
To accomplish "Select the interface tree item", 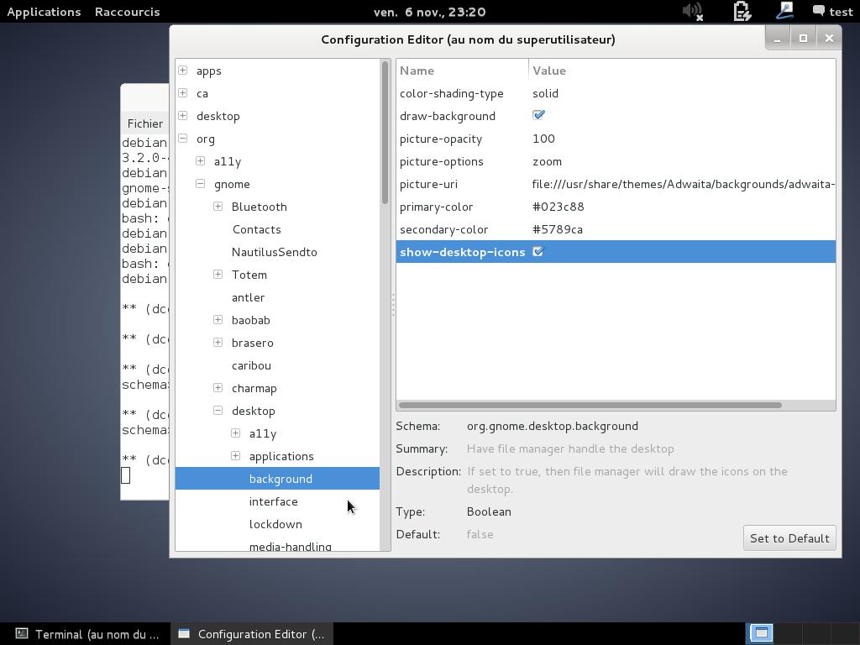I will point(273,501).
